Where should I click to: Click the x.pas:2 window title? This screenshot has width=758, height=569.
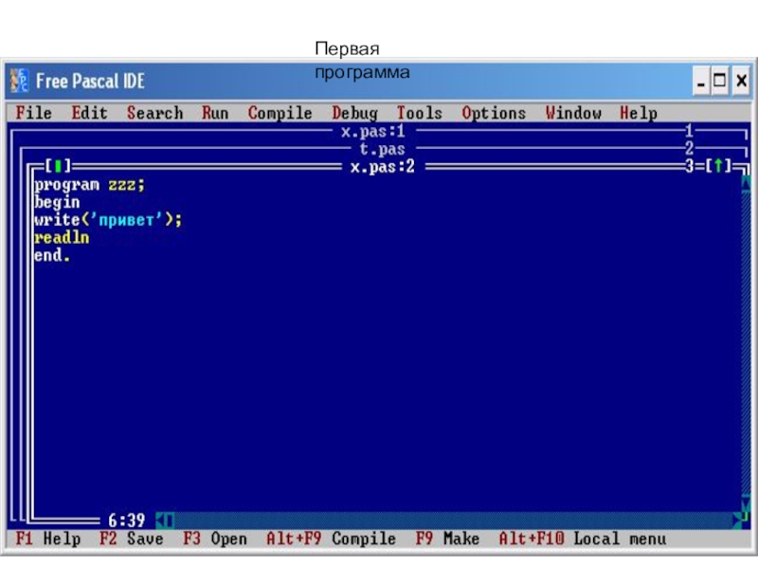383,167
